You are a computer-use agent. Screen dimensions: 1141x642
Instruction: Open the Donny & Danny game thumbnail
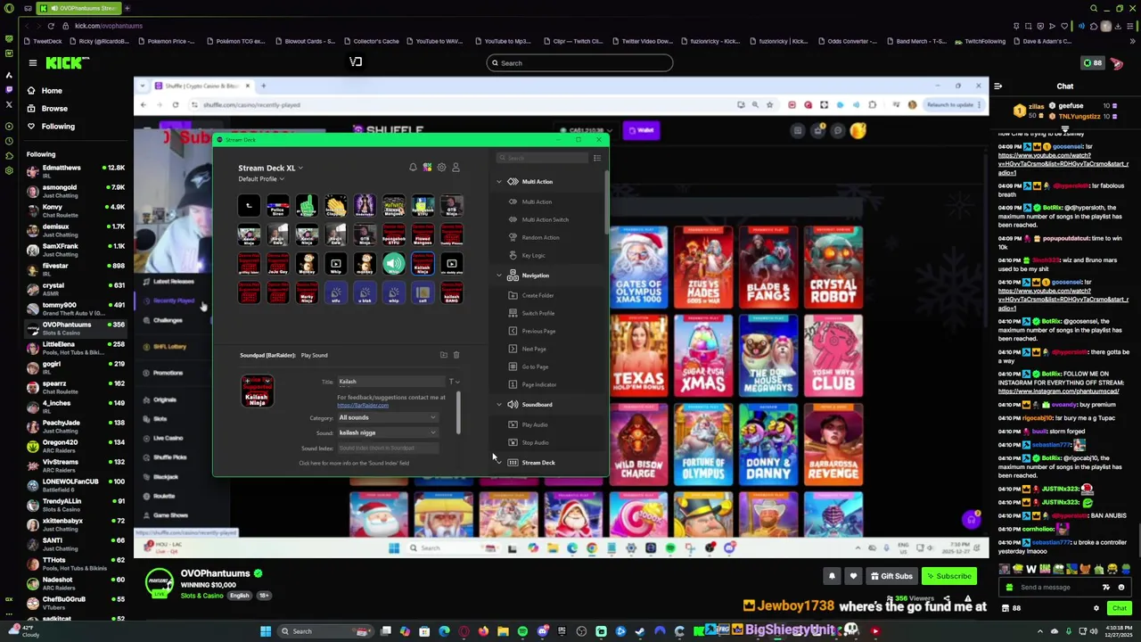pyautogui.click(x=768, y=444)
